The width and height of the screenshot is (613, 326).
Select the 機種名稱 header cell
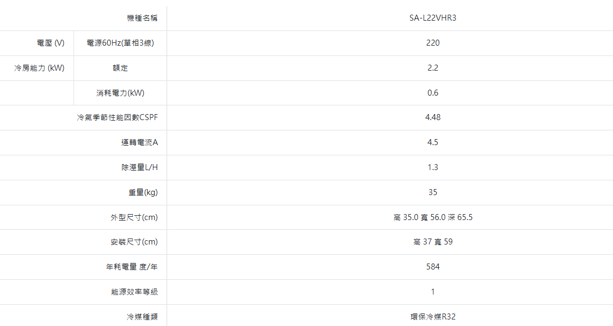142,18
